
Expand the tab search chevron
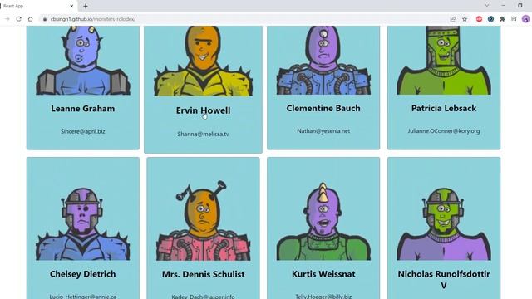487,6
